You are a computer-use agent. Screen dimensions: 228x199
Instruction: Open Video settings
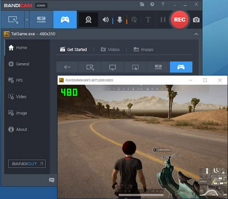(27, 97)
